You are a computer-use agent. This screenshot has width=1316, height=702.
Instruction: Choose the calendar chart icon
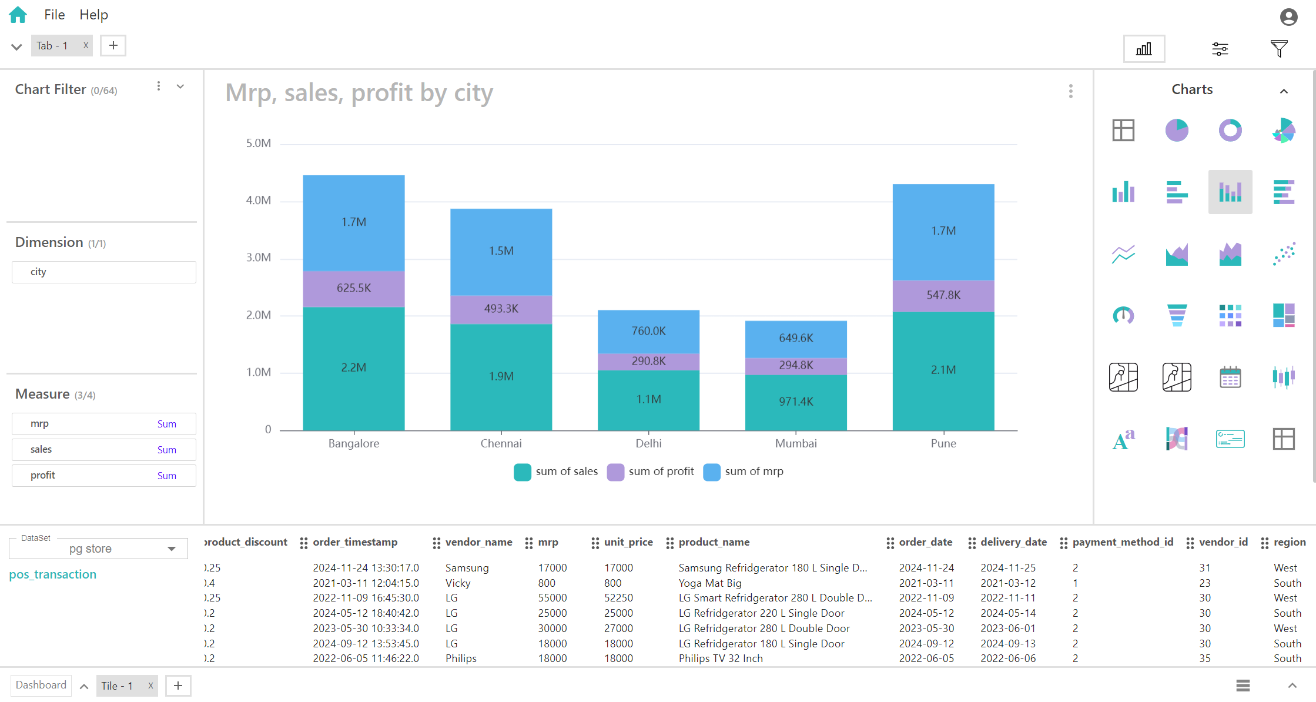click(1230, 377)
